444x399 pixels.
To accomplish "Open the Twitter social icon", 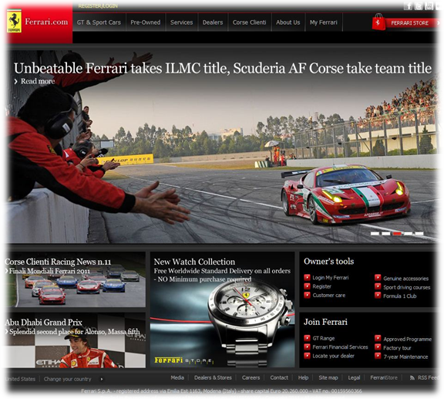I will coord(419,6).
